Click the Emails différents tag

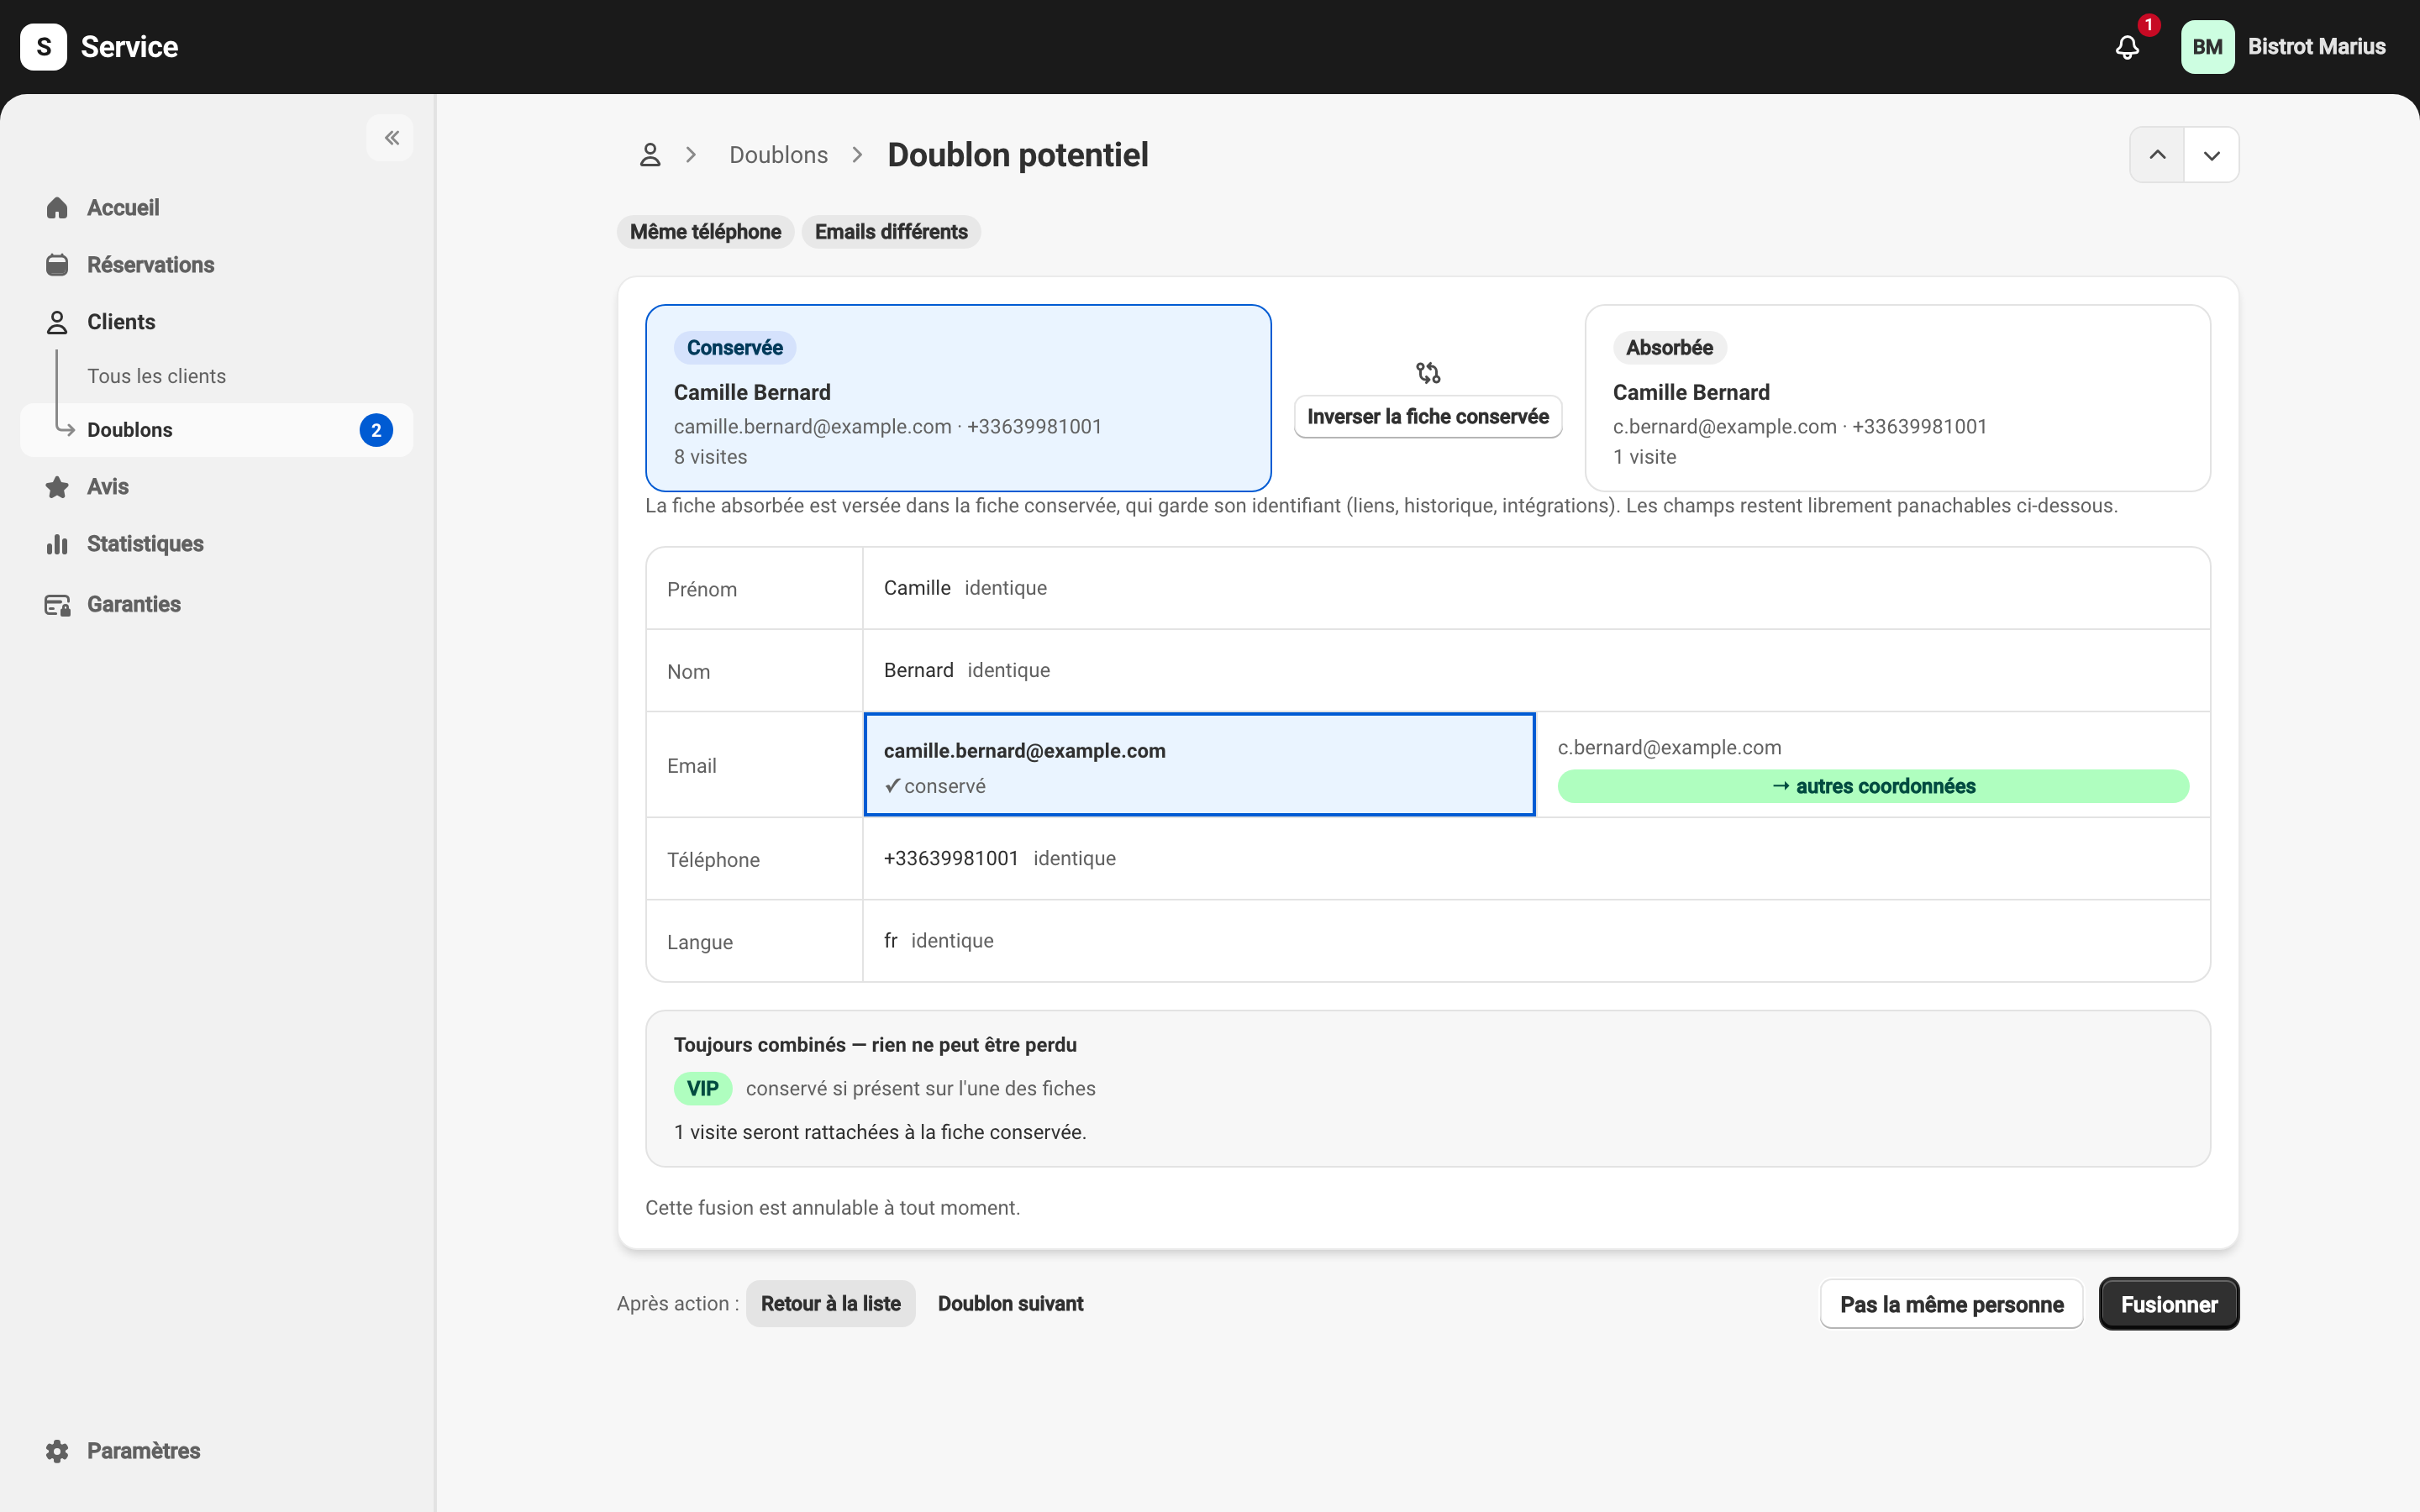point(891,232)
